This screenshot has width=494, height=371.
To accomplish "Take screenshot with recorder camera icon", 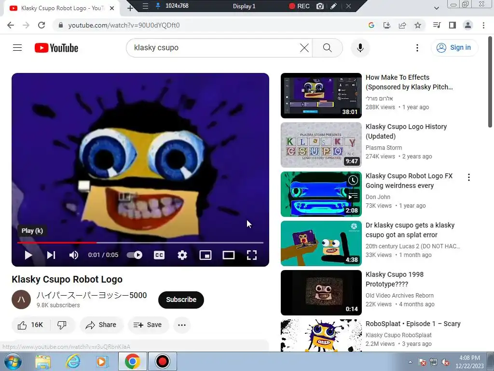I will tap(320, 6).
